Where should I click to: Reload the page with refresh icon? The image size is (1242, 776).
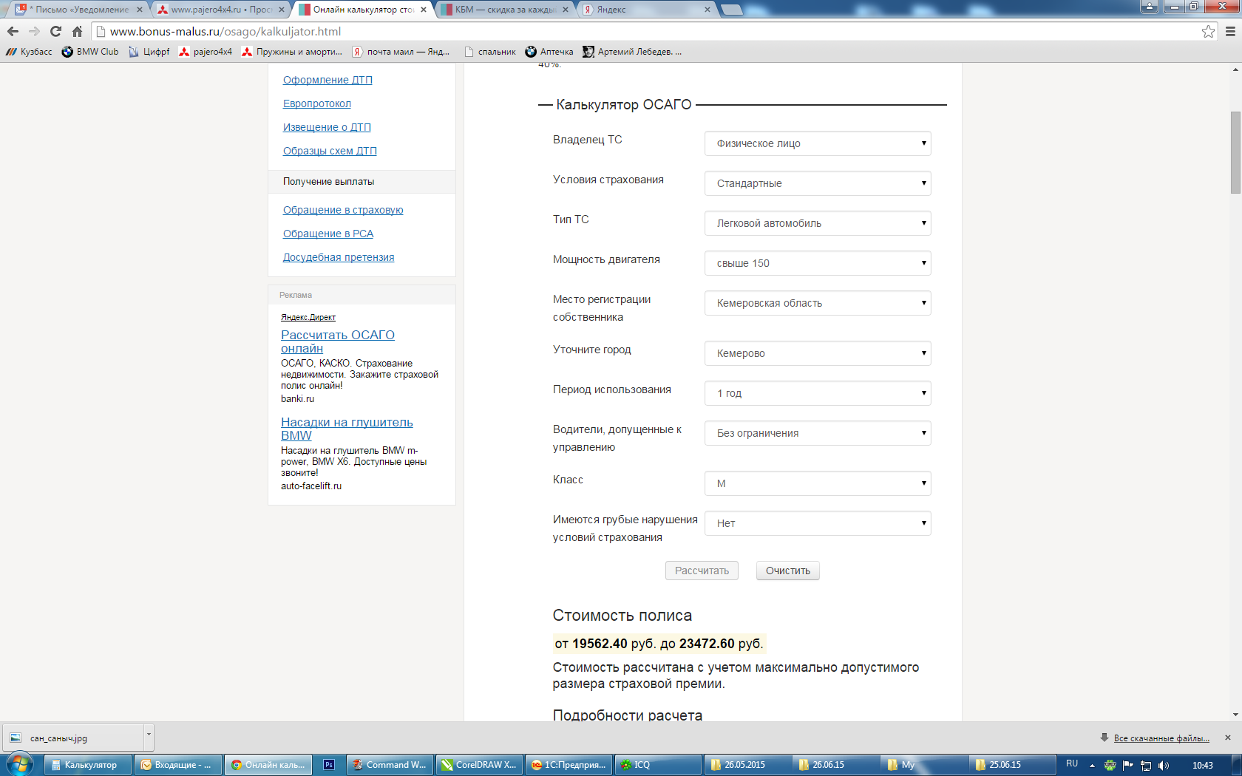[55, 31]
